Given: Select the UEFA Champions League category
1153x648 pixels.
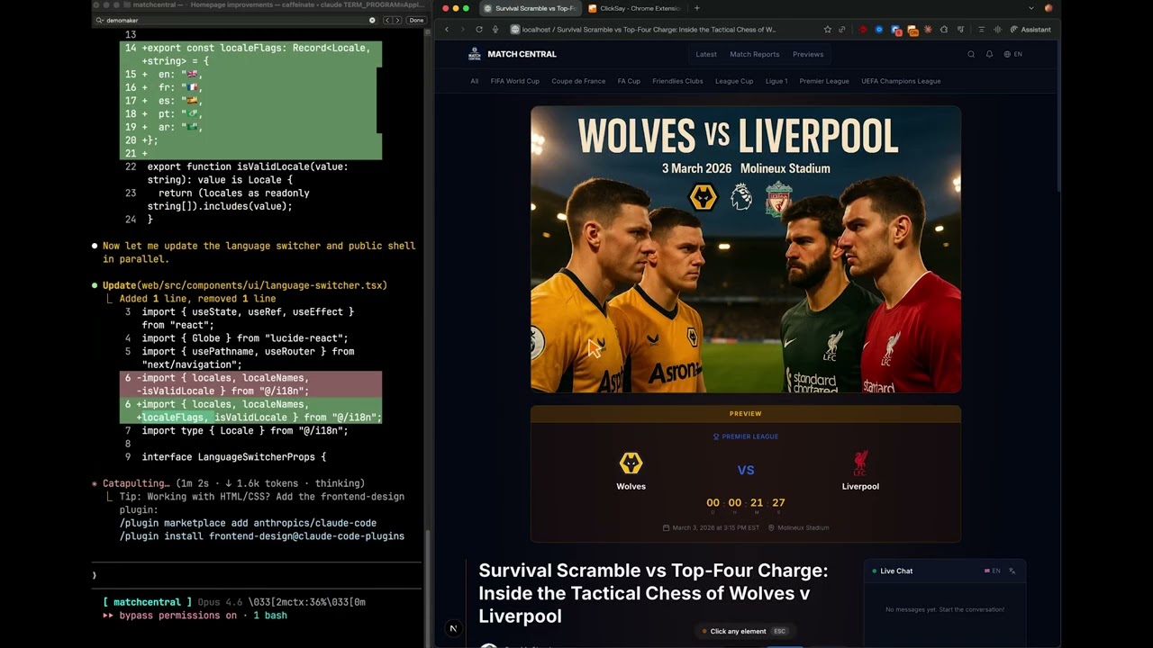Looking at the screenshot, I should tap(901, 81).
